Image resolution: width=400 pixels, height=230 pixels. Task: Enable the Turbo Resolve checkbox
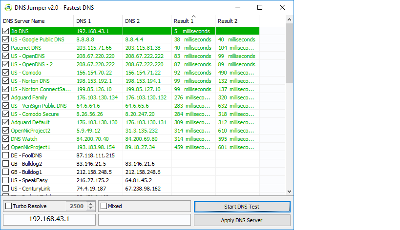coord(8,206)
